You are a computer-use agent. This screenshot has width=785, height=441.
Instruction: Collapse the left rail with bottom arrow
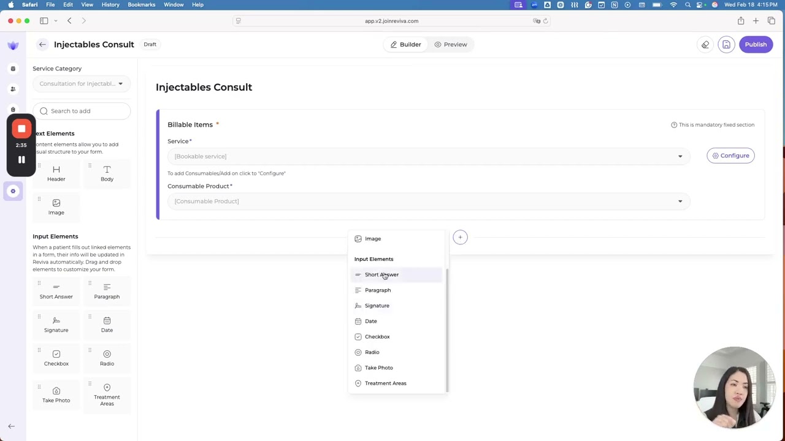[11, 426]
